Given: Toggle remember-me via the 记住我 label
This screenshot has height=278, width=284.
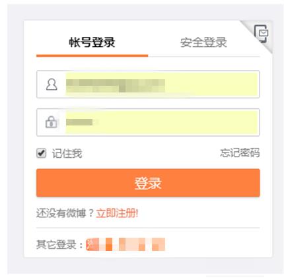Looking at the screenshot, I should point(67,153).
